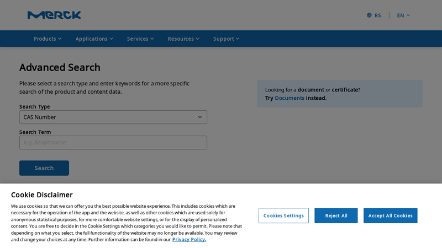442x248 pixels.
Task: Click the Search Type dropdown arrow
Action: (x=200, y=117)
